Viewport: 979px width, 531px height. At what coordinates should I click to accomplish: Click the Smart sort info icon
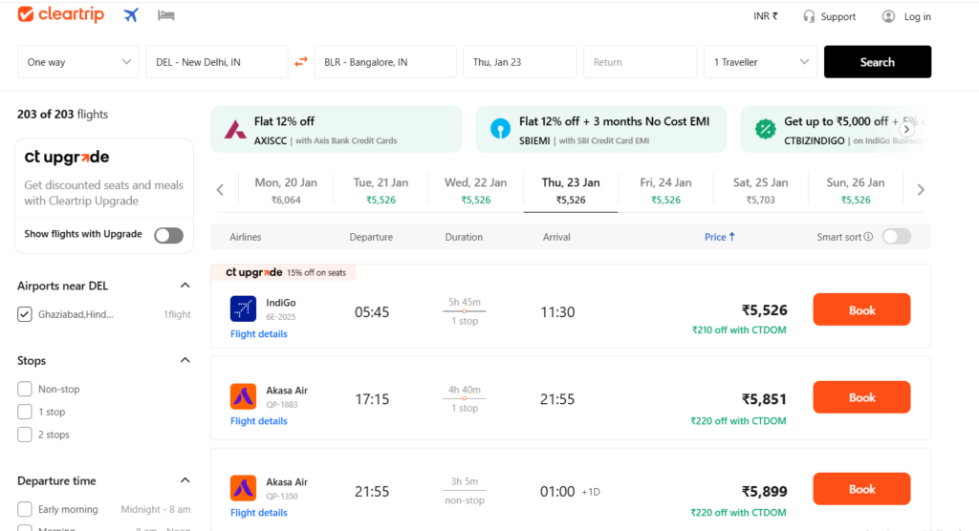coord(868,237)
